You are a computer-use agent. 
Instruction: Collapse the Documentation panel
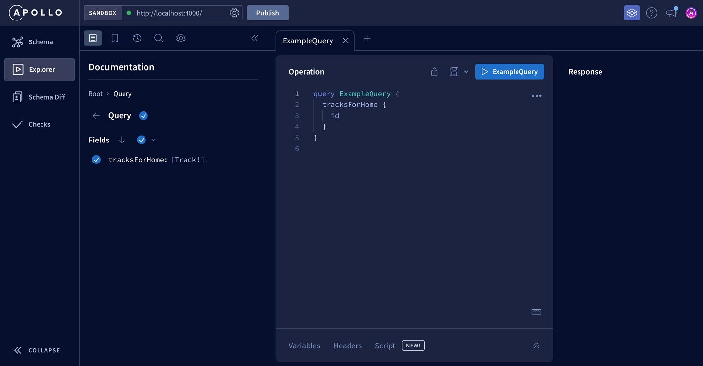tap(255, 38)
